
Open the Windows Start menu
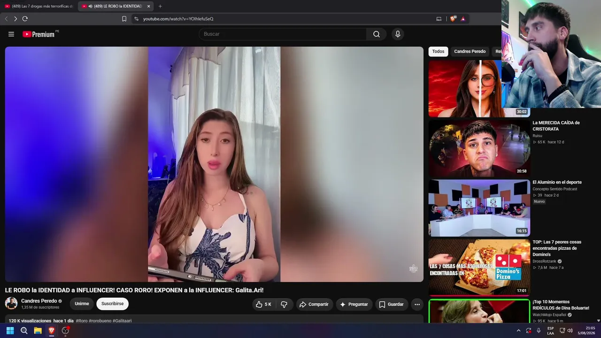coord(10,330)
